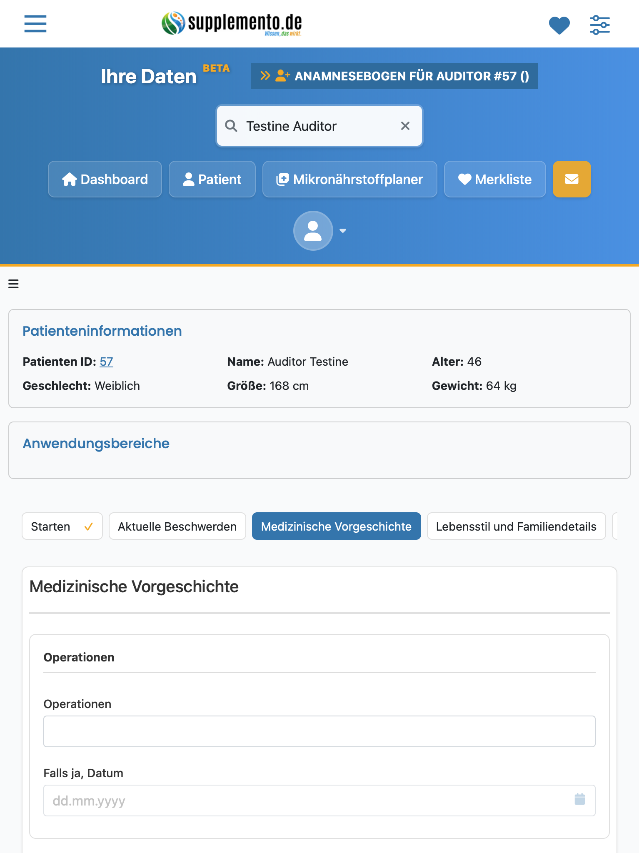Open filter settings sliders icon
The width and height of the screenshot is (639, 853).
(599, 25)
